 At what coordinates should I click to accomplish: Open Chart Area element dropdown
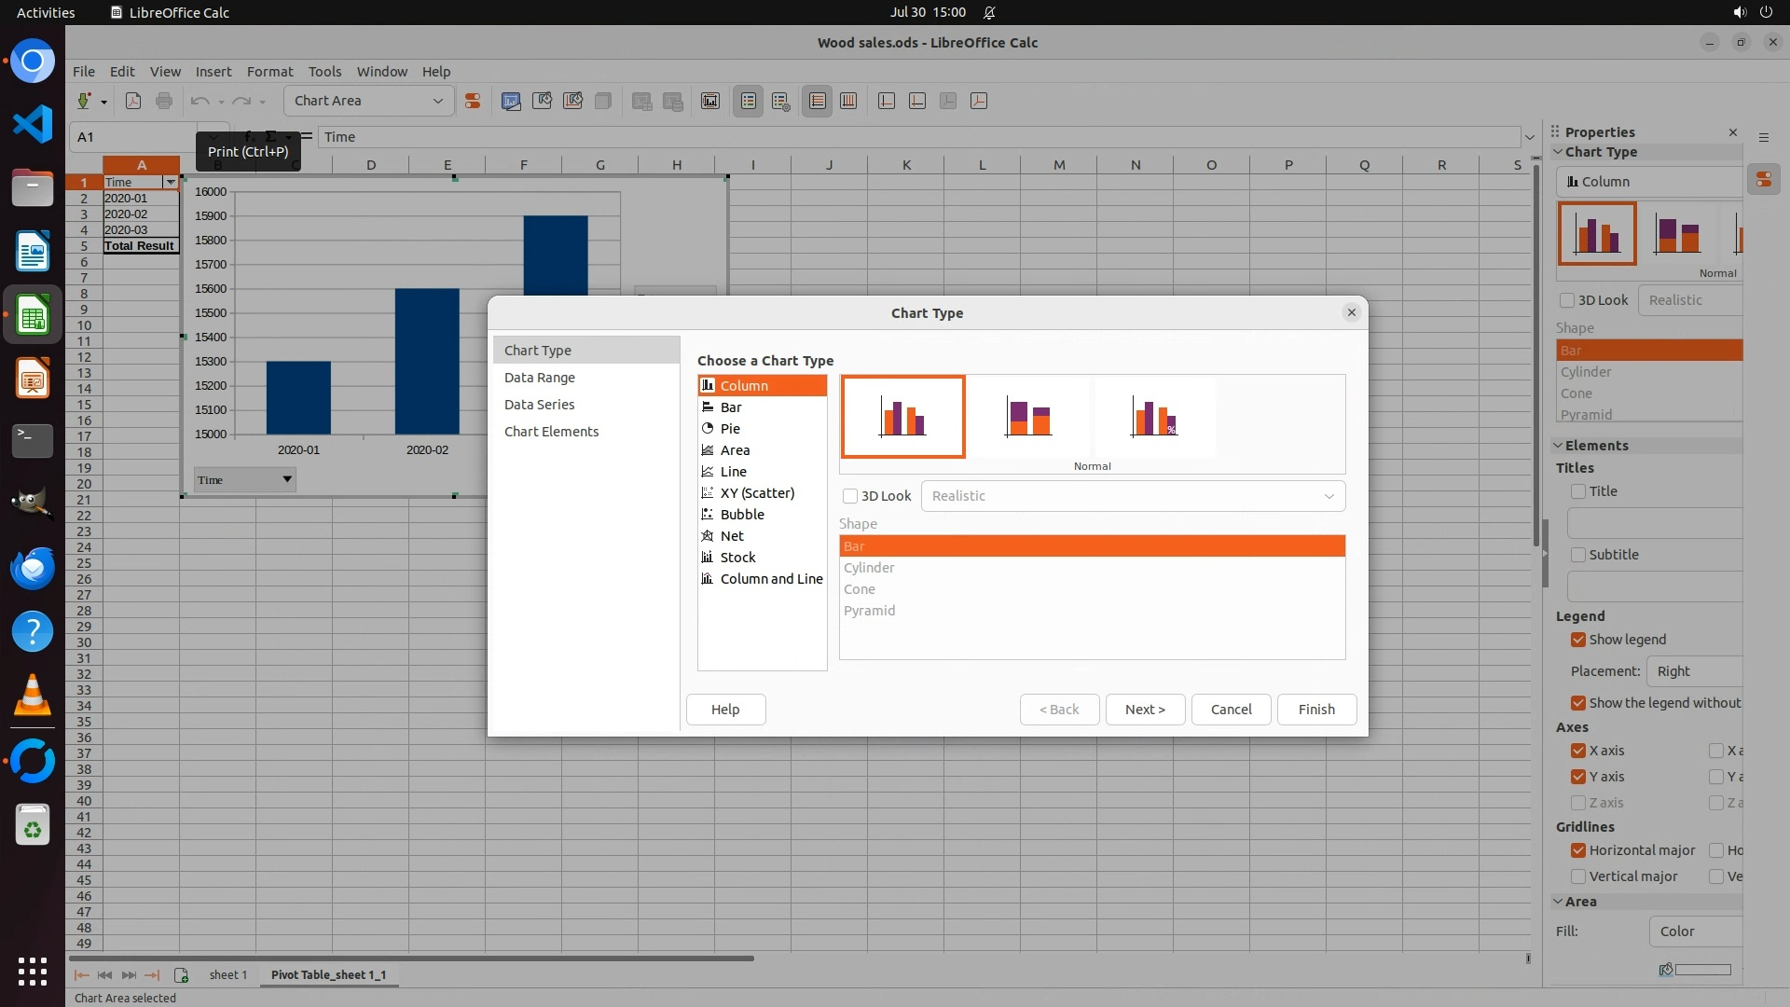click(x=437, y=101)
